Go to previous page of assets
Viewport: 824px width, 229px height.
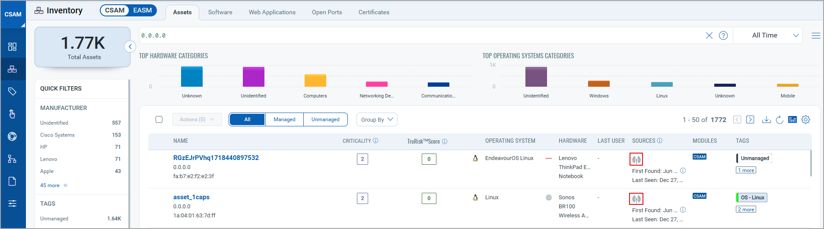coord(737,119)
